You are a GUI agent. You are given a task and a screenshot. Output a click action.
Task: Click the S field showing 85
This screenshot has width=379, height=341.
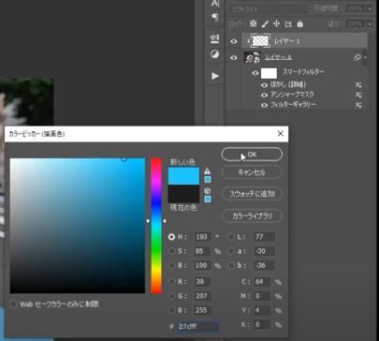[x=202, y=251]
